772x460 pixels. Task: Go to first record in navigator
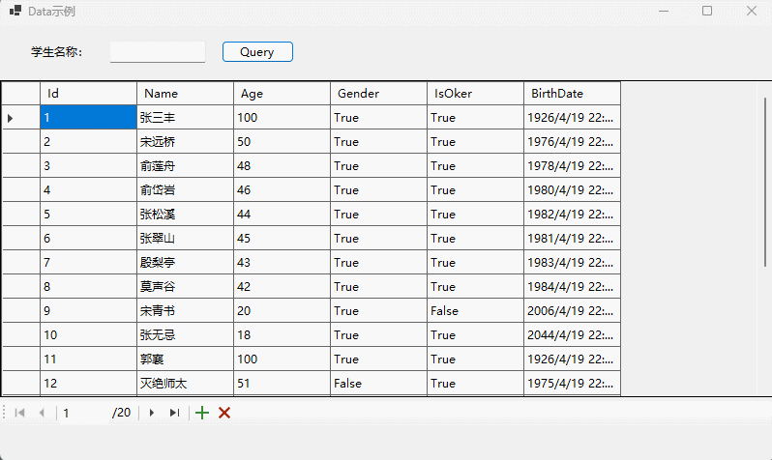click(x=19, y=413)
